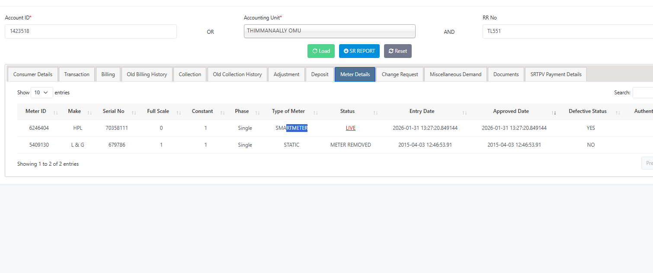The height and width of the screenshot is (273, 653).
Task: Sort by Defective Status arrows
Action: 618,113
